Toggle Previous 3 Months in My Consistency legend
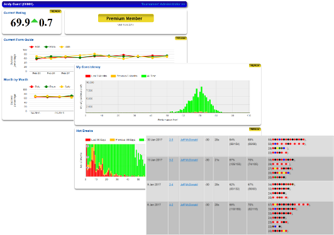Image resolution: width=334 pixels, height=235 pixels. click(x=124, y=76)
